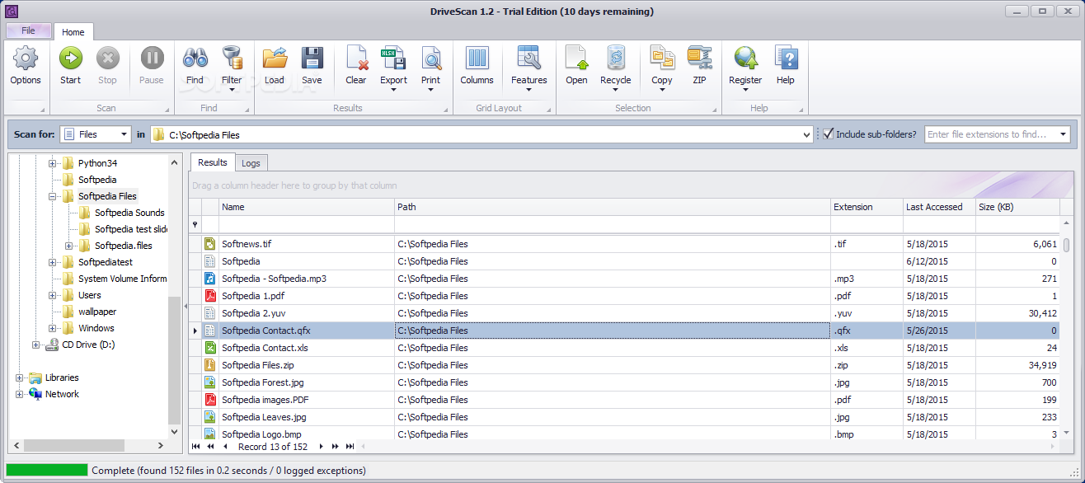Click the folder tree horizontal scrollbar thumb
This screenshot has width=1085, height=483.
(73, 445)
